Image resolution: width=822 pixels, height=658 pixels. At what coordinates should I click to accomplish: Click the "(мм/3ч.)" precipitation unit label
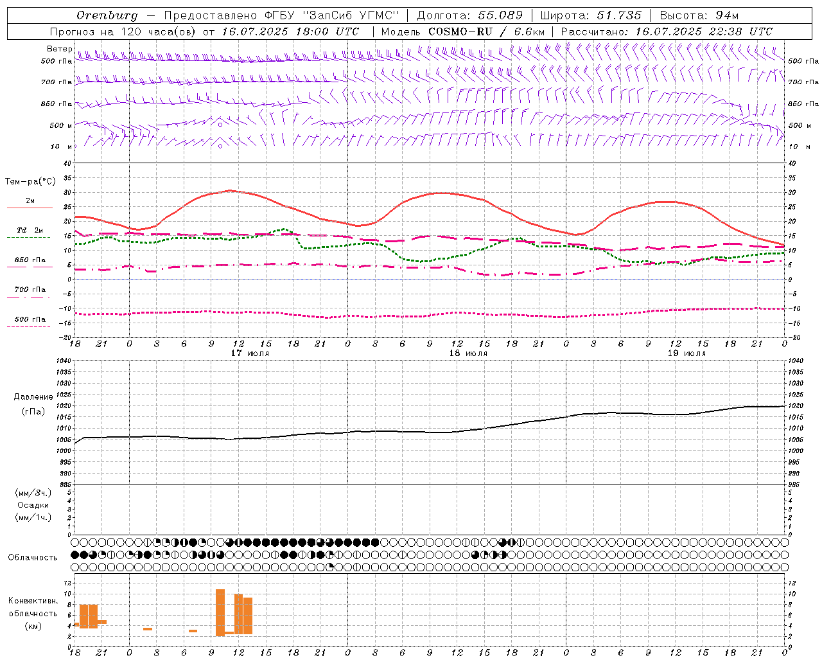(x=33, y=493)
